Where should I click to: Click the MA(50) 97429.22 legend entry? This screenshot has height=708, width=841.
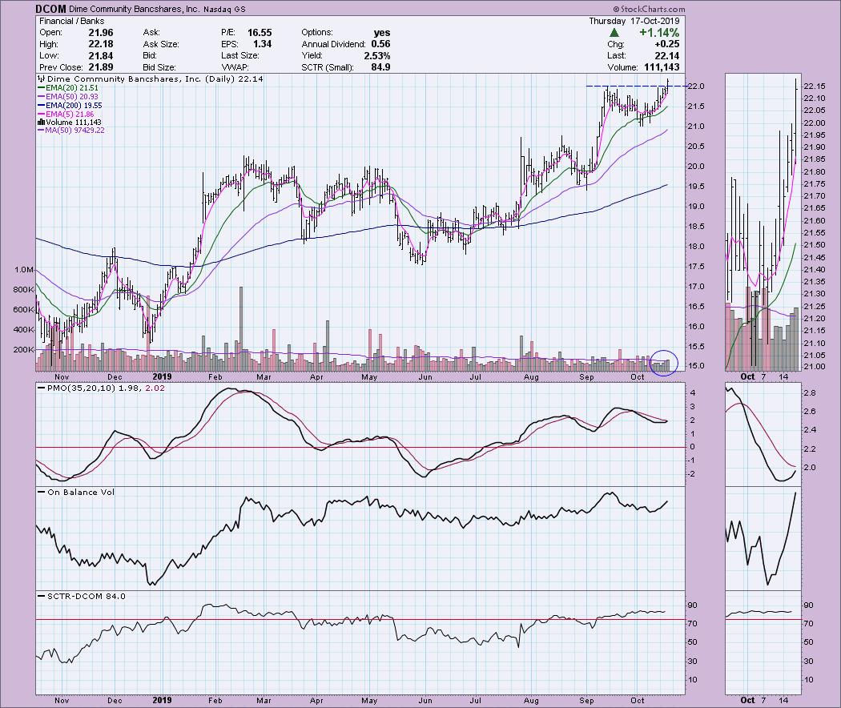70,131
